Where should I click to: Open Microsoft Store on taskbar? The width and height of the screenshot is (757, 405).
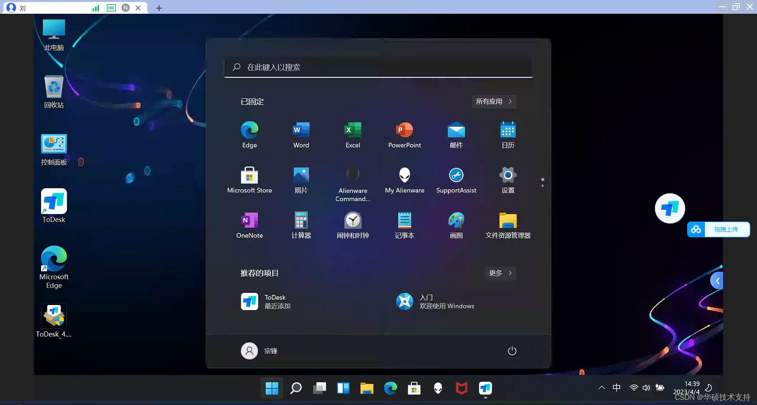tap(414, 388)
